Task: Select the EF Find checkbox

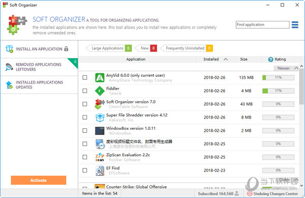Action: [x=85, y=171]
